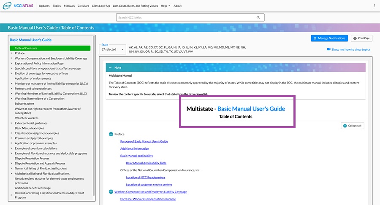The height and width of the screenshot is (205, 380).
Task: Open the Circulars menu item
Action: pos(83,6)
